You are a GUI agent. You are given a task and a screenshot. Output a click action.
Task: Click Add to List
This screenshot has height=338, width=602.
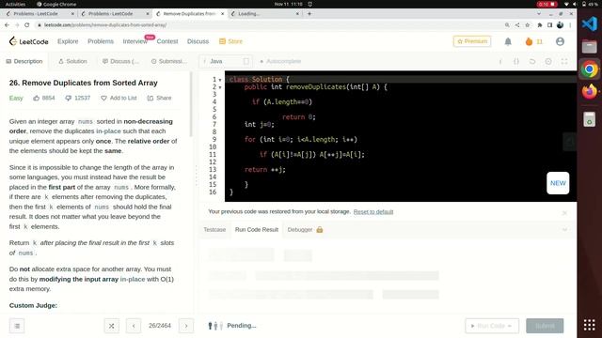[119, 98]
